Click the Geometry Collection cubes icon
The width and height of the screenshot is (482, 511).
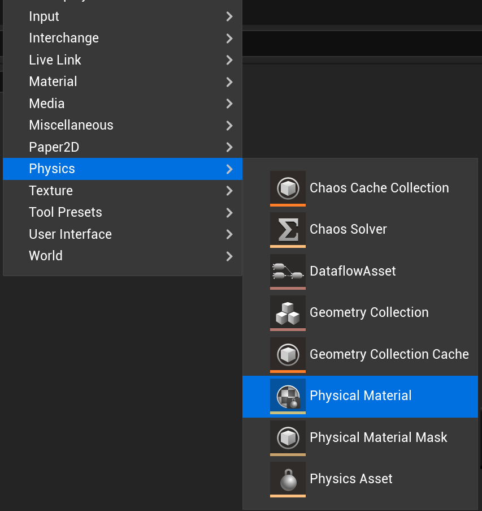(288, 312)
